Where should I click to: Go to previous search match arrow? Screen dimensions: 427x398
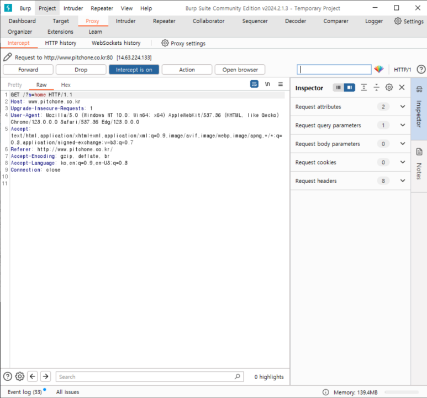pyautogui.click(x=33, y=376)
